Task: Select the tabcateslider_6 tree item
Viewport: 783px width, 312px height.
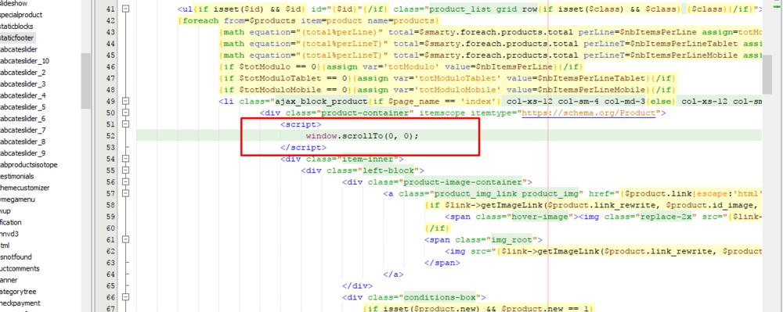Action: [x=23, y=119]
